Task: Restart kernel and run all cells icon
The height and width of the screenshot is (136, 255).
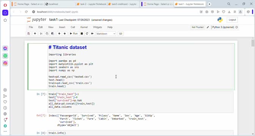Action: click(x=92, y=34)
